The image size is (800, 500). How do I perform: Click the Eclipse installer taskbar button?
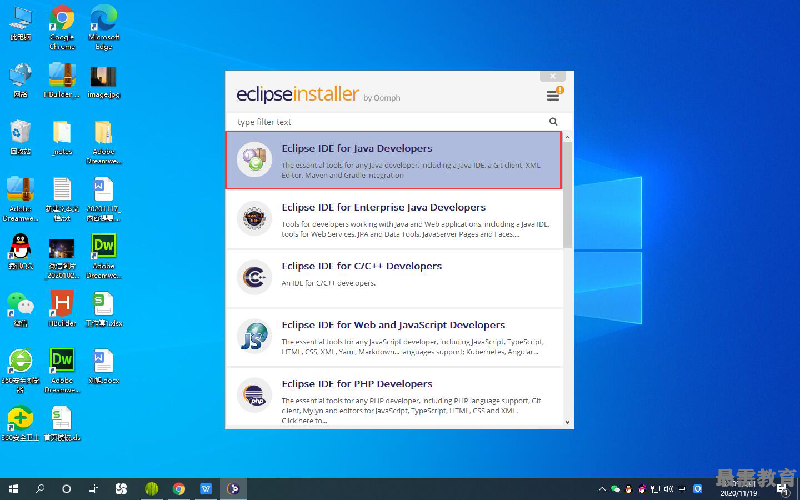click(233, 489)
